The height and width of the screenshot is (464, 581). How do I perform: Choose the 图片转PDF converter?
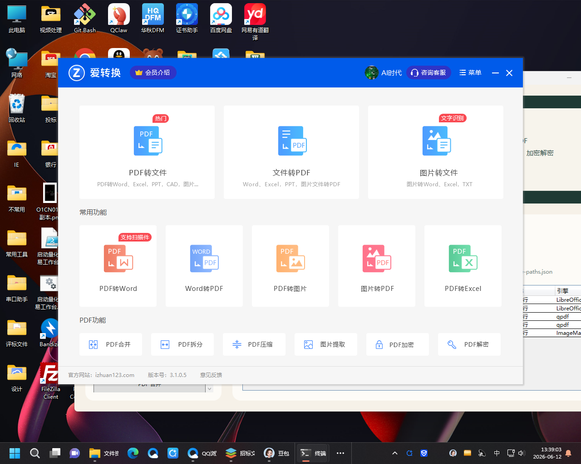coord(377,266)
